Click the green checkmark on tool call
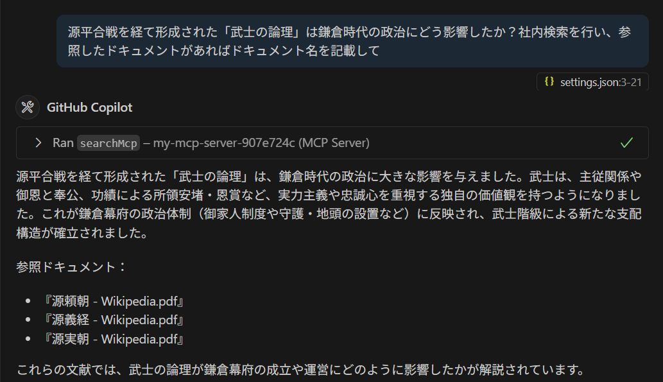Image resolution: width=663 pixels, height=382 pixels. 626,143
